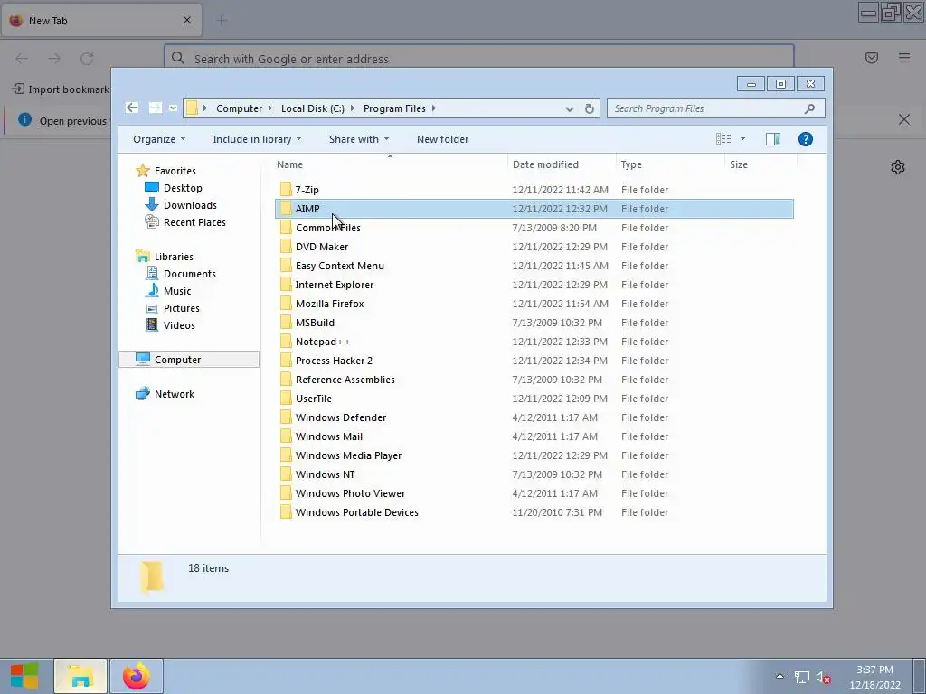Click the New folder button
Viewport: 926px width, 694px height.
(x=442, y=139)
